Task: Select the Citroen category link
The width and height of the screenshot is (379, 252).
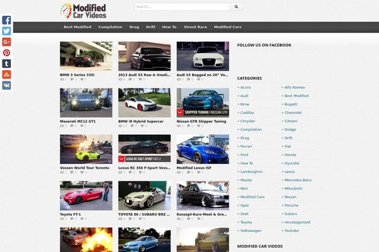Action: click(x=291, y=121)
